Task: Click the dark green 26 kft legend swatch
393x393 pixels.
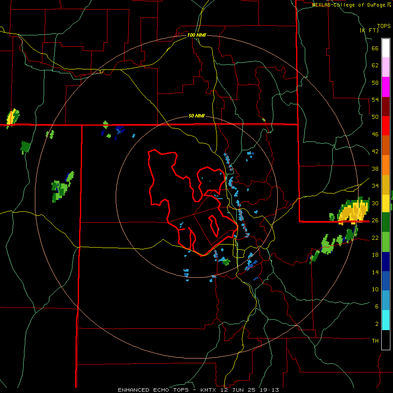Action: [x=386, y=222]
